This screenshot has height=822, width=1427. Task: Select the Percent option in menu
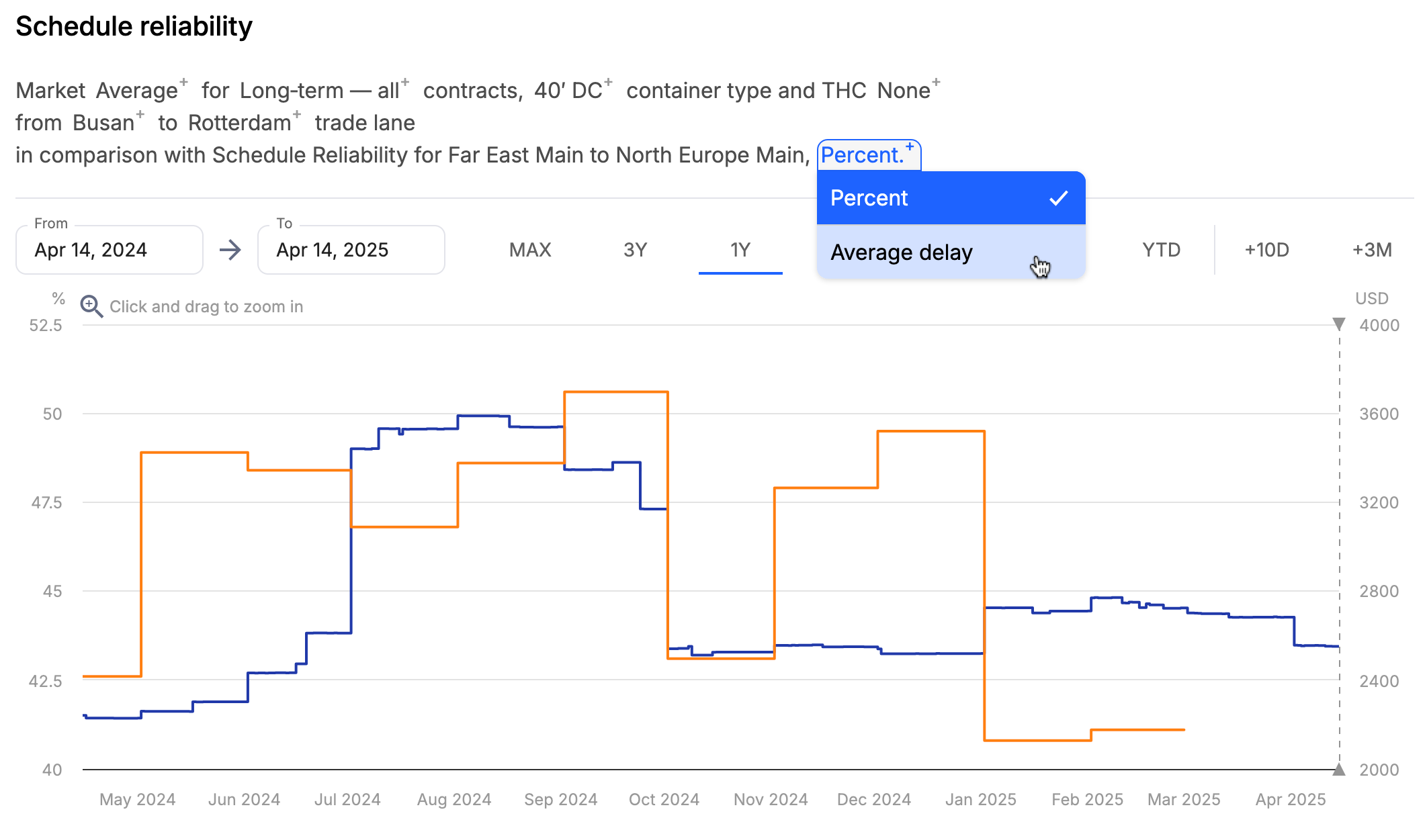[x=951, y=198]
